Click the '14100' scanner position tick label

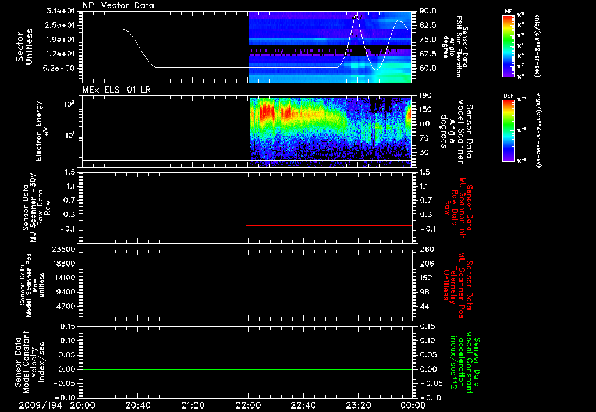(63, 278)
